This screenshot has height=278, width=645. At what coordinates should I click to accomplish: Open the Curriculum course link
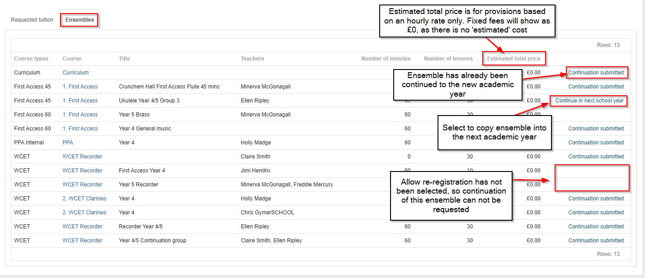click(75, 73)
